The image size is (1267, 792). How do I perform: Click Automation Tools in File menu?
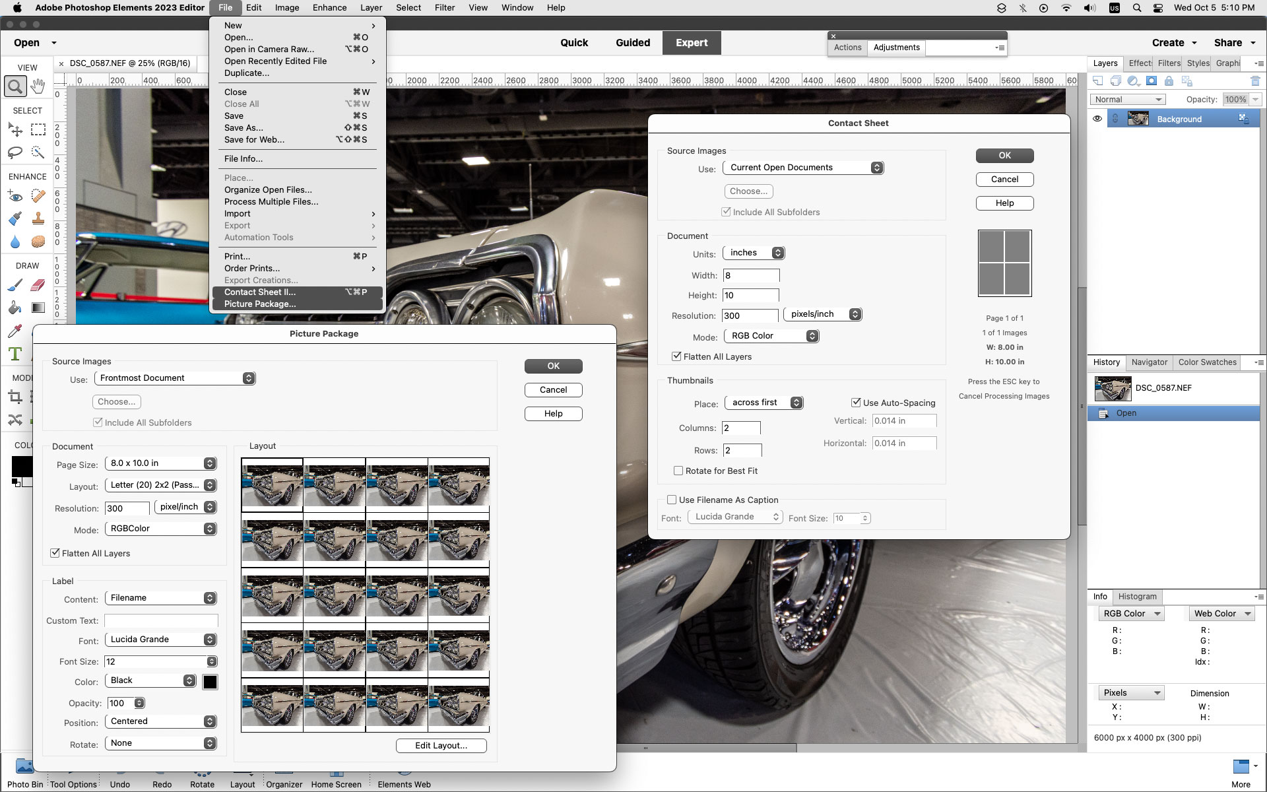click(259, 237)
